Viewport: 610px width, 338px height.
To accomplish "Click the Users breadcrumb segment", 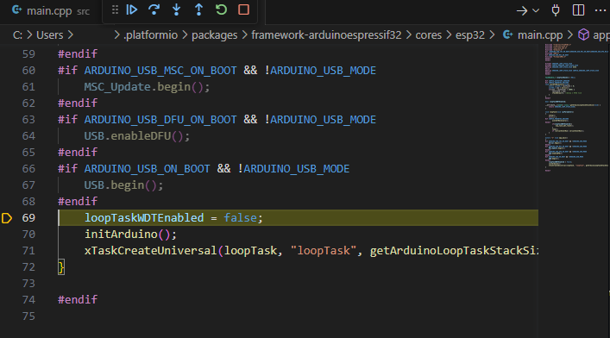I will pyautogui.click(x=50, y=35).
